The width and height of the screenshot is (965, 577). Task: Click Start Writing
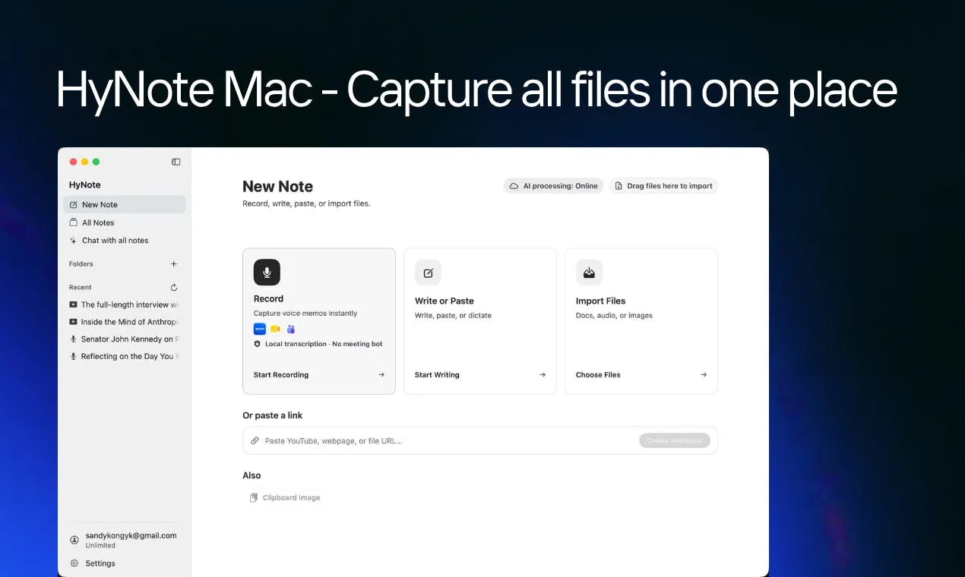(x=437, y=374)
